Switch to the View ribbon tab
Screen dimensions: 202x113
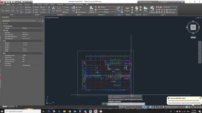click(x=34, y=4)
